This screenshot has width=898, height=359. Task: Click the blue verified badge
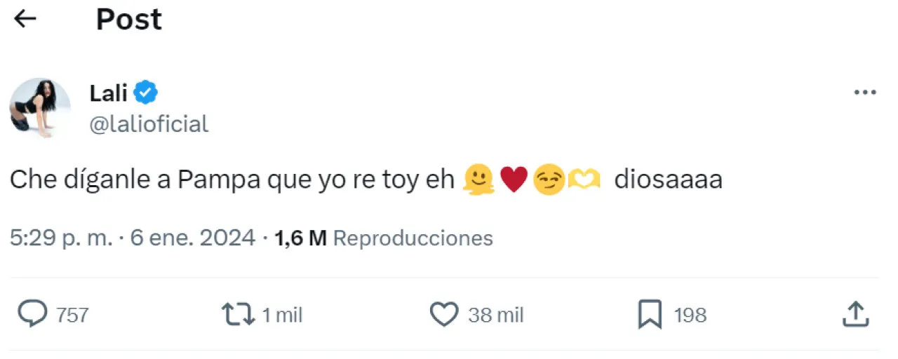click(146, 93)
